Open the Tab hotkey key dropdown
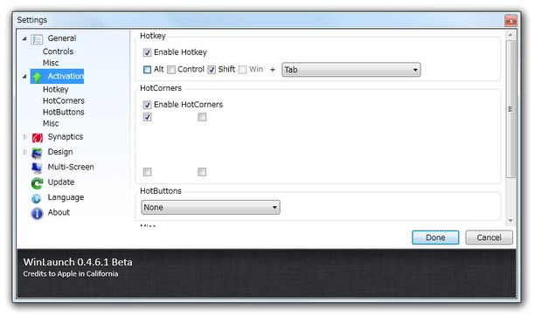This screenshot has height=316, width=535. [x=351, y=70]
